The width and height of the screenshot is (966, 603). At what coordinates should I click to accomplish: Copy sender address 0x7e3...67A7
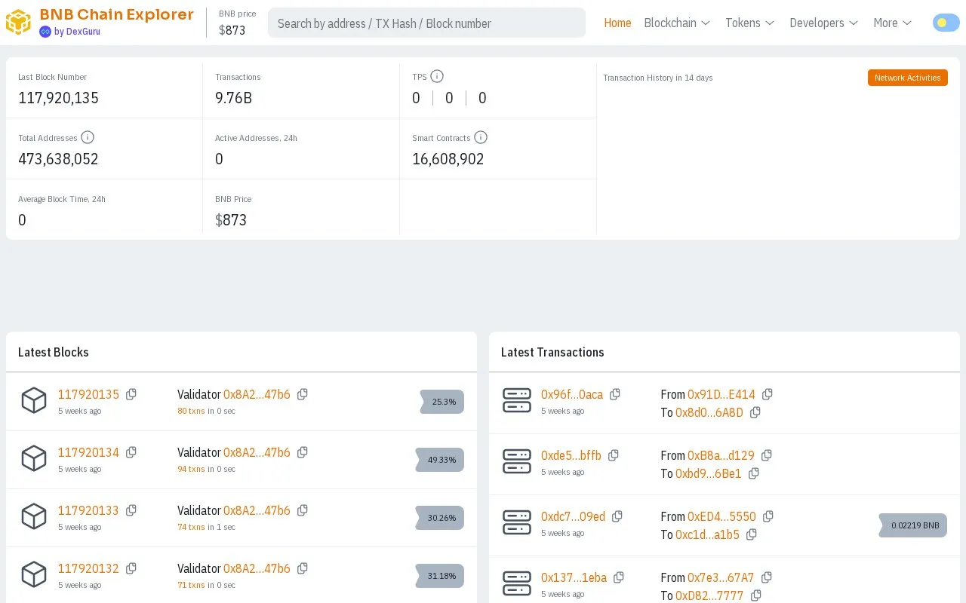pyautogui.click(x=767, y=577)
